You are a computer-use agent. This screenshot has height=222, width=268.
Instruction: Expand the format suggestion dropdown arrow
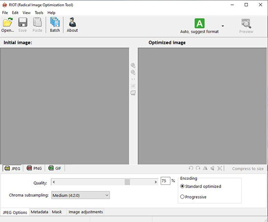[x=223, y=26]
